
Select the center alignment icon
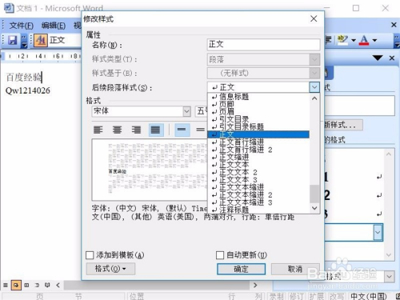pyautogui.click(x=117, y=130)
